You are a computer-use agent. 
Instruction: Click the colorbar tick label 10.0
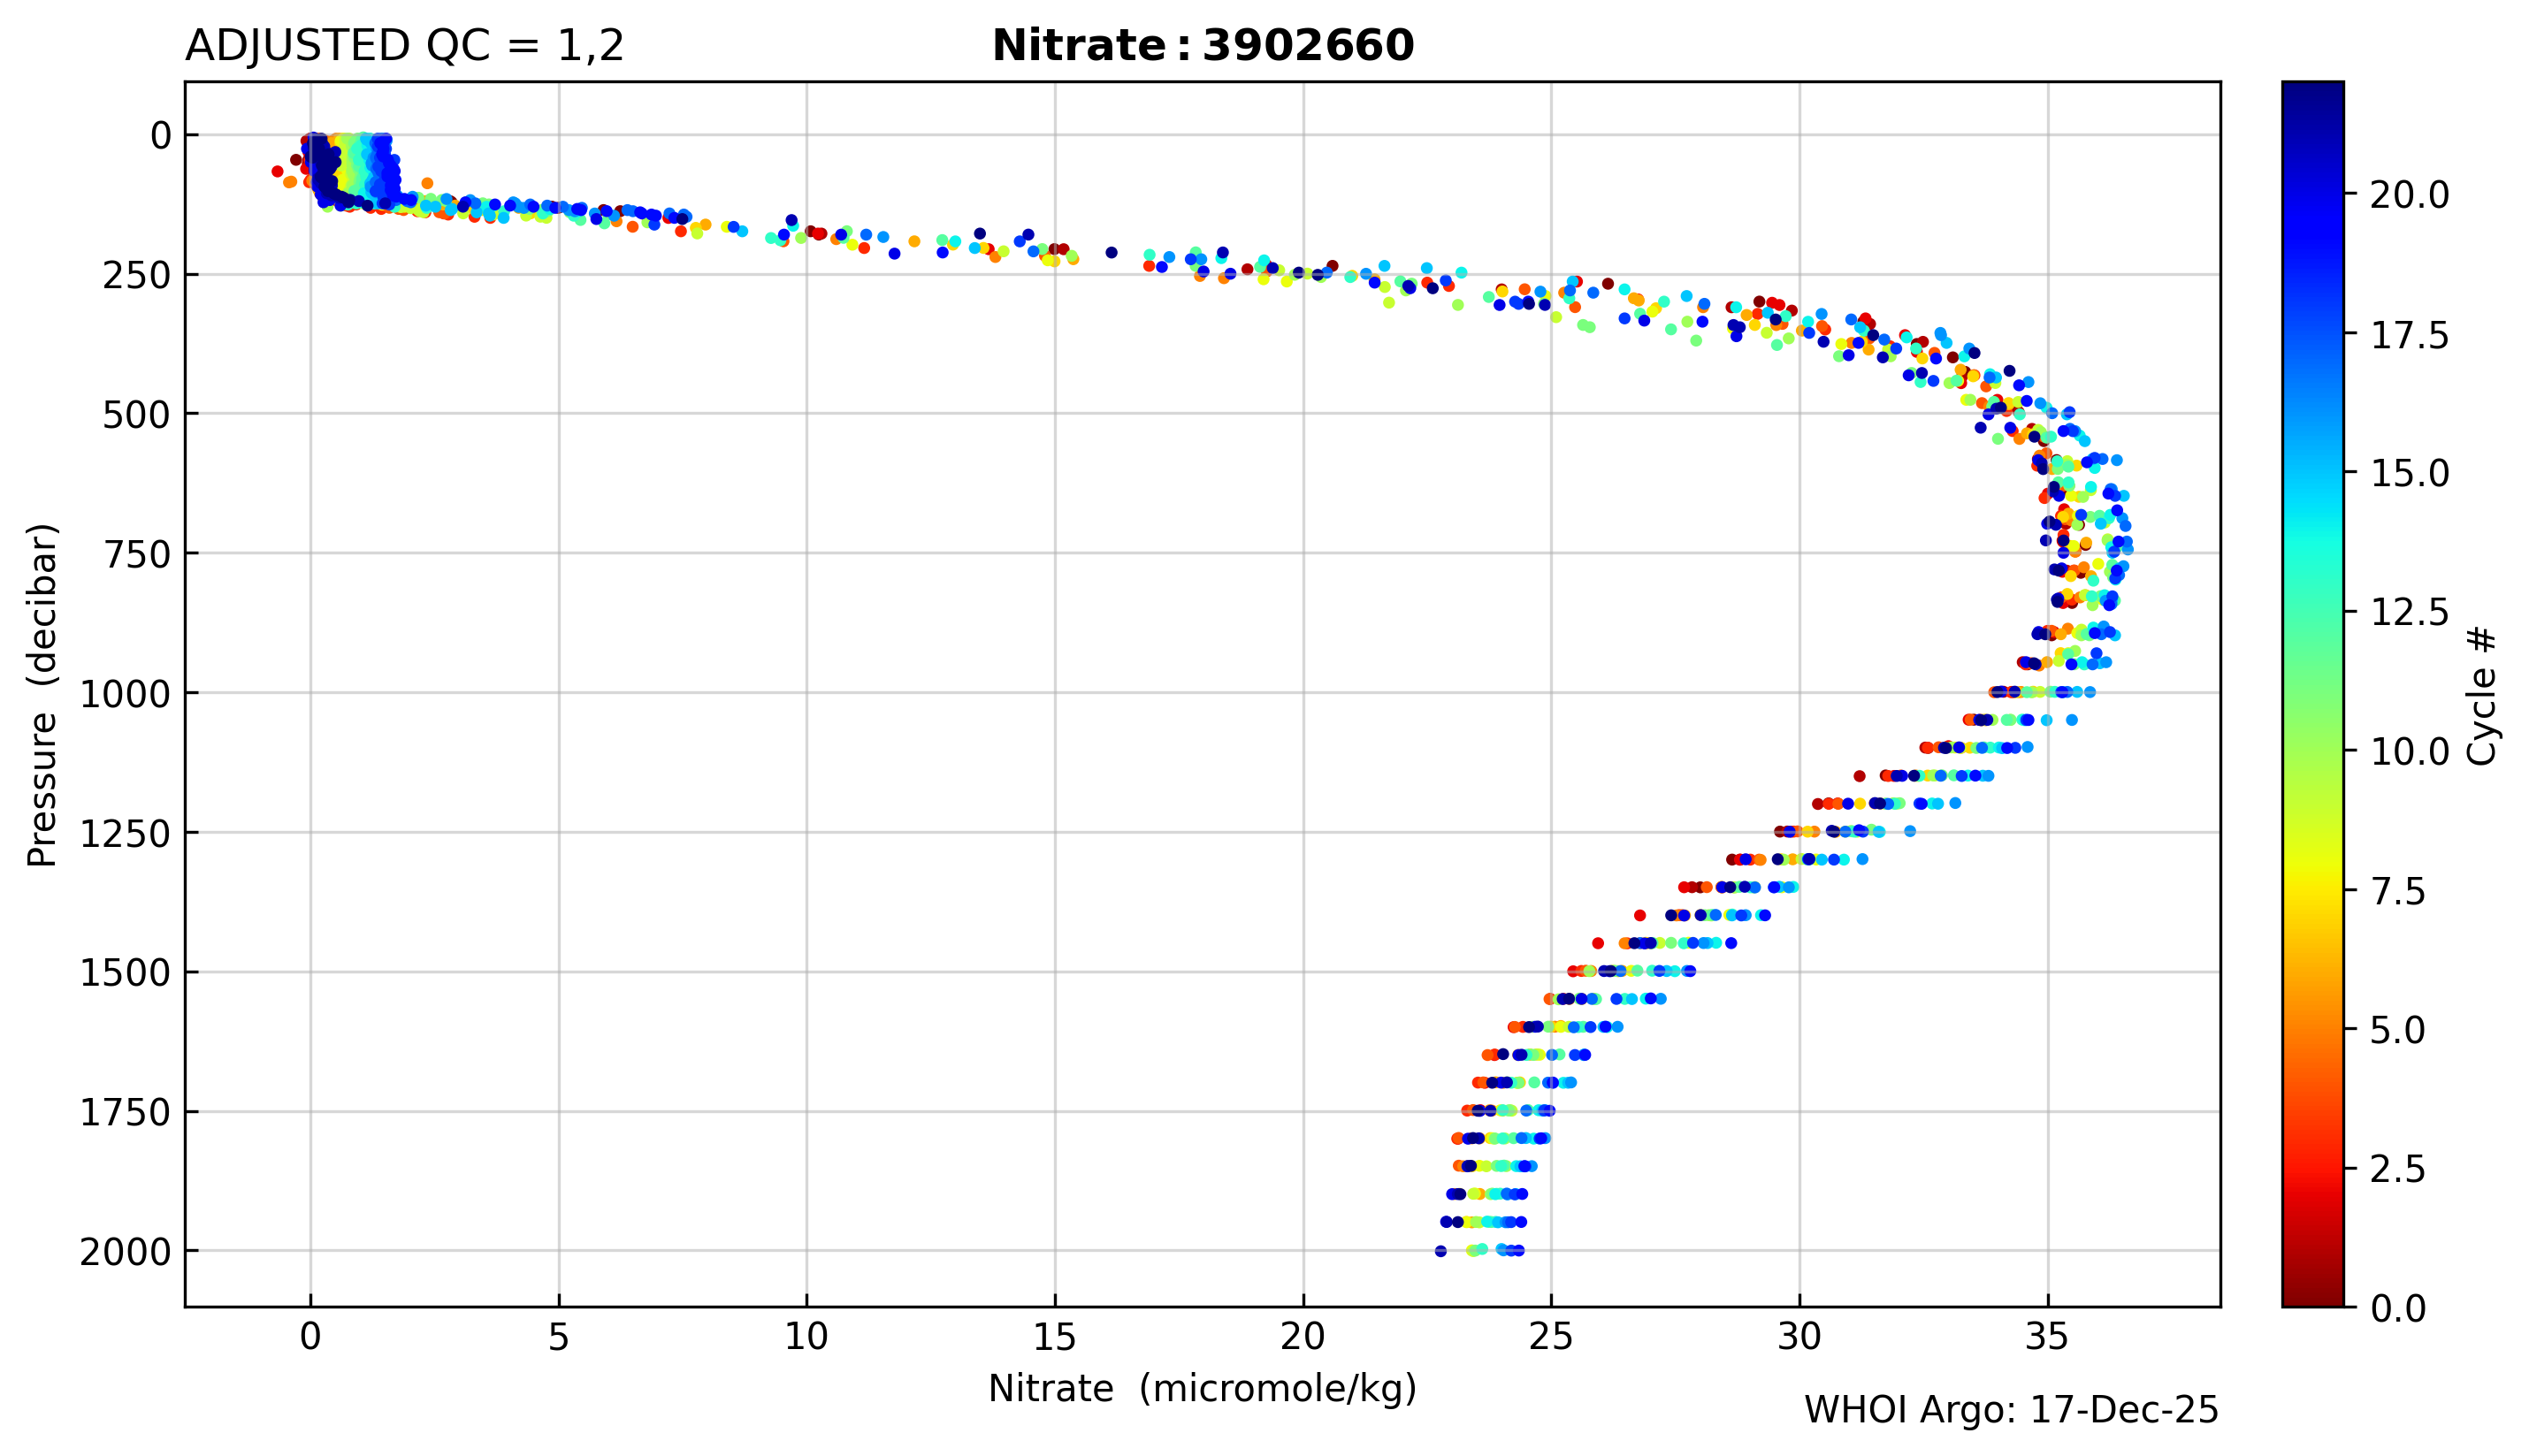click(2410, 751)
